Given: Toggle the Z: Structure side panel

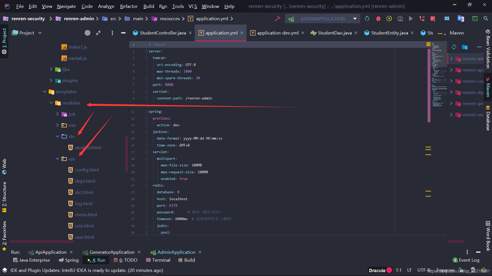Looking at the screenshot, I should tap(4, 197).
